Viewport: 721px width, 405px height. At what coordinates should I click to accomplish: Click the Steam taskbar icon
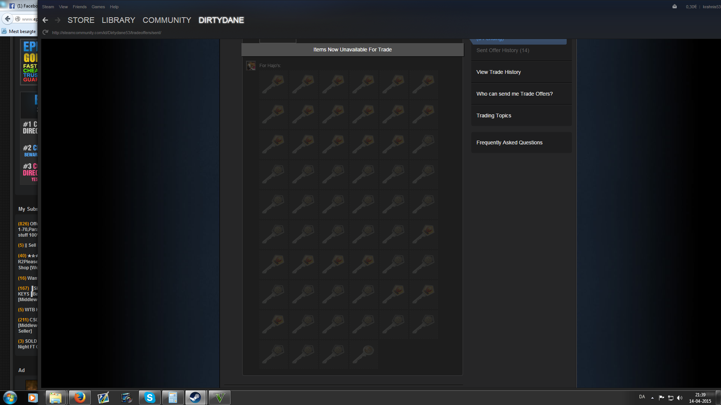(x=195, y=397)
